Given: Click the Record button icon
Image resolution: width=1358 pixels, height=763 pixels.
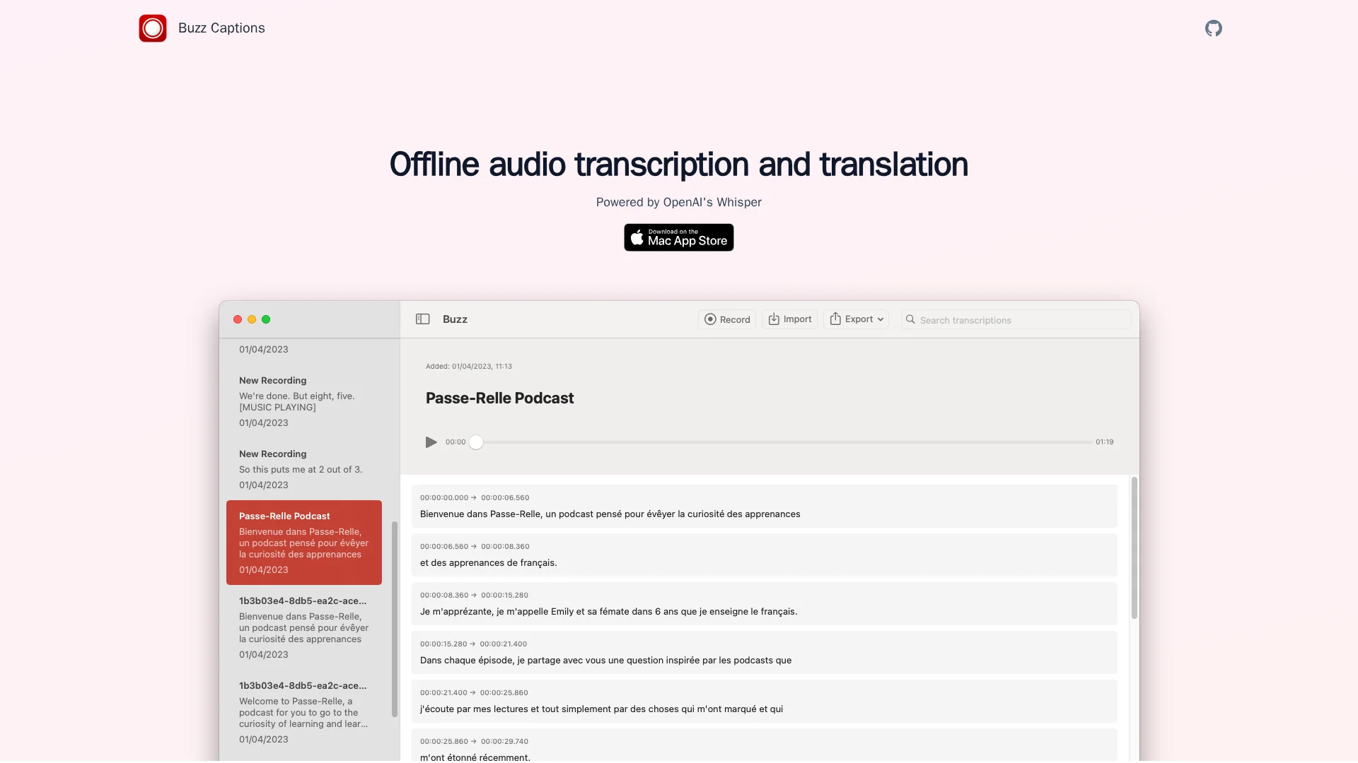Looking at the screenshot, I should pyautogui.click(x=710, y=319).
